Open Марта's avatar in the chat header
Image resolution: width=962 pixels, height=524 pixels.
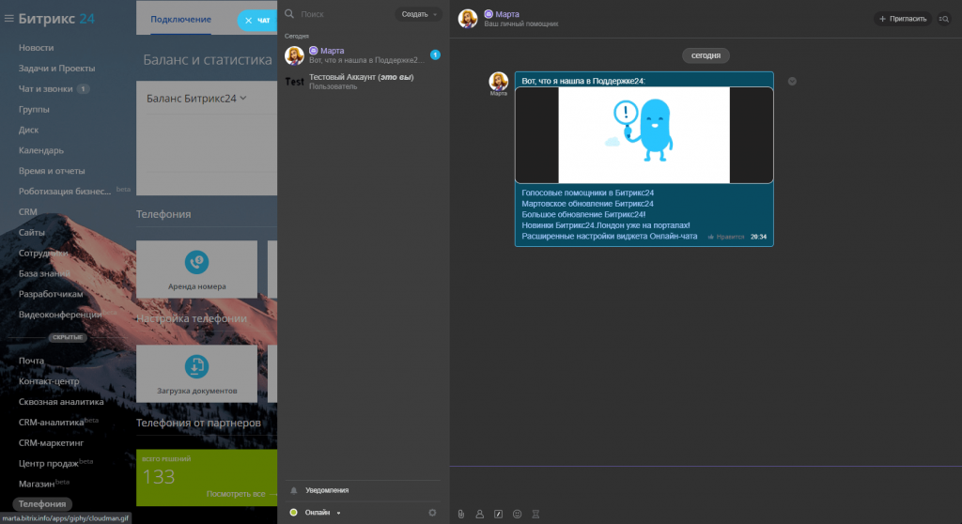pyautogui.click(x=468, y=19)
